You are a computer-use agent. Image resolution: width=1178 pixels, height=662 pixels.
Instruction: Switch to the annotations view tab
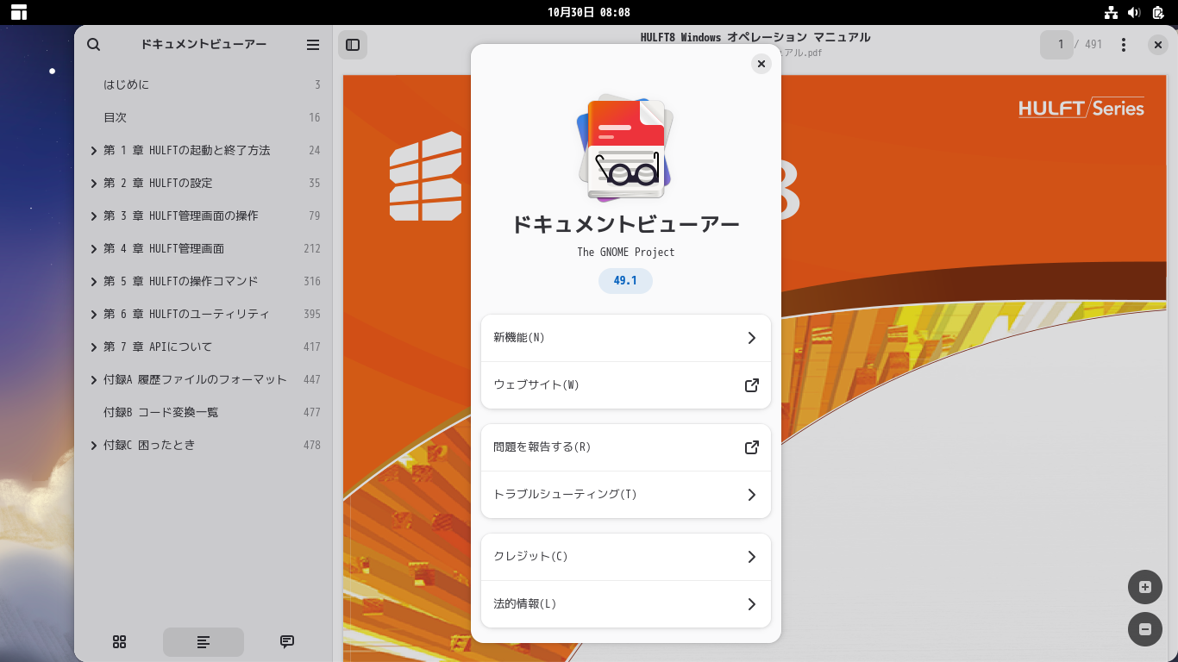[x=287, y=642]
